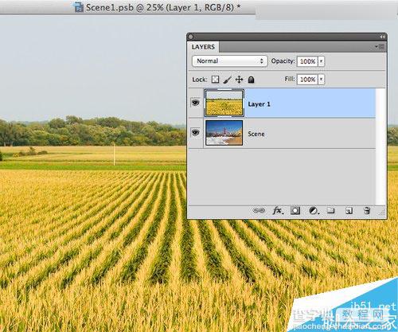
Task: Lock all with padlock icon
Action: (x=251, y=80)
